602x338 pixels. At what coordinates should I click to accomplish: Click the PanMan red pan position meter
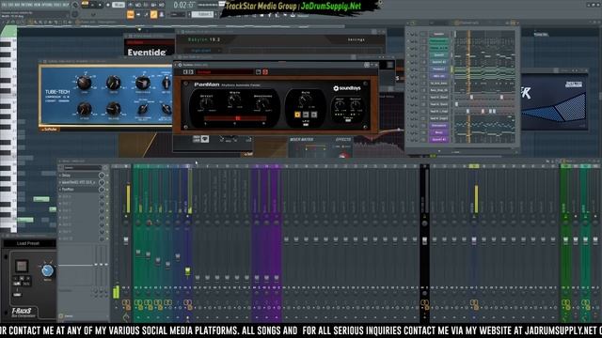point(234,118)
